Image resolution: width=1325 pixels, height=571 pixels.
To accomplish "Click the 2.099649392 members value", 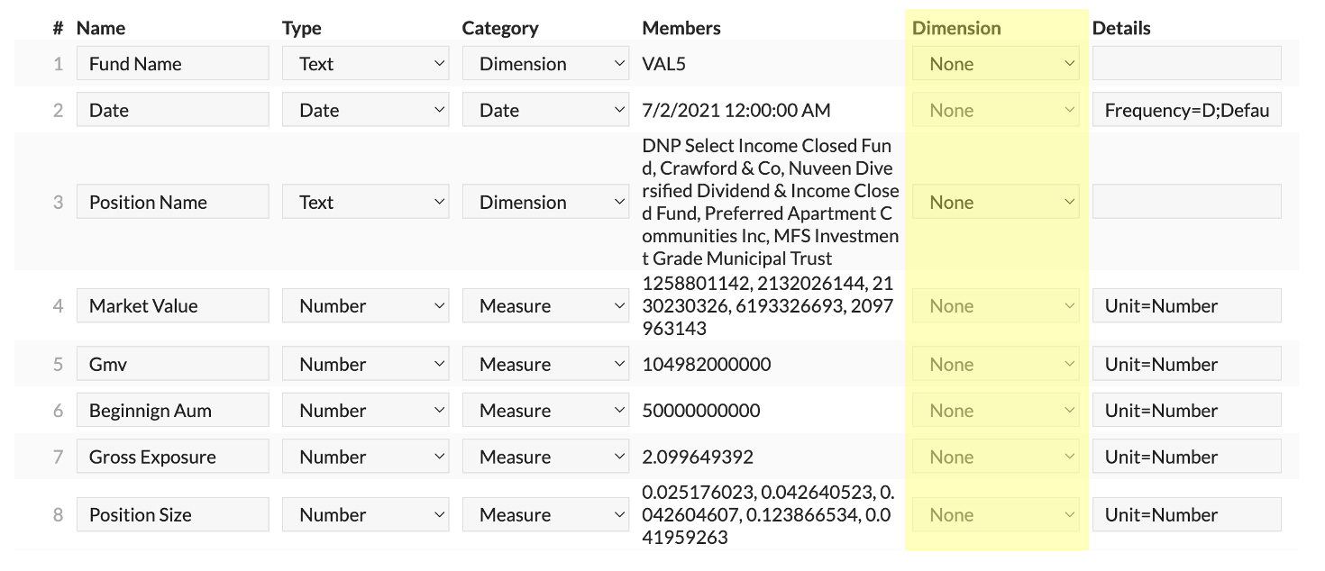I will [x=698, y=456].
